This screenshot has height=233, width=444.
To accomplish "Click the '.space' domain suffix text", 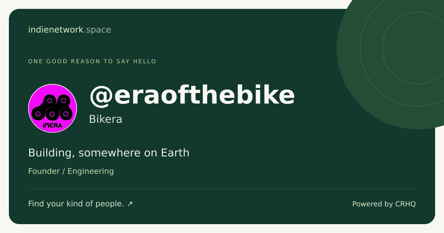I will coord(97,30).
